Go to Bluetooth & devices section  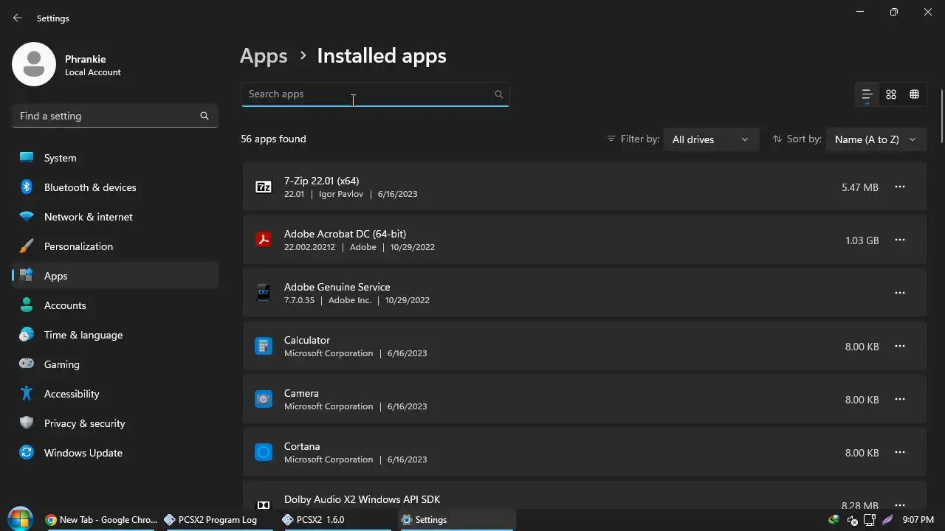click(89, 187)
